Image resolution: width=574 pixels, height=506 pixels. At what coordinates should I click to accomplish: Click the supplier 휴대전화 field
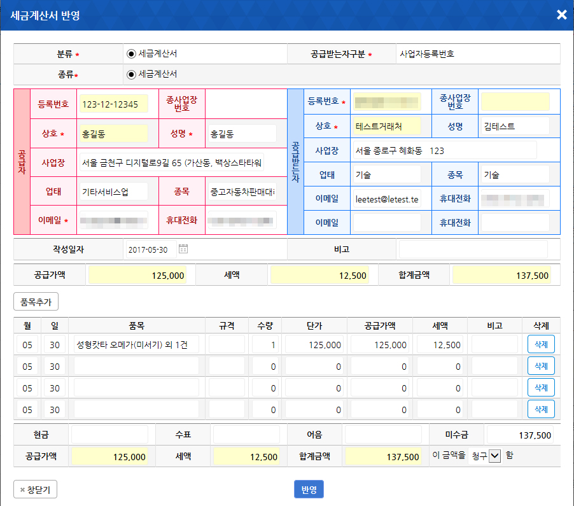[242, 220]
